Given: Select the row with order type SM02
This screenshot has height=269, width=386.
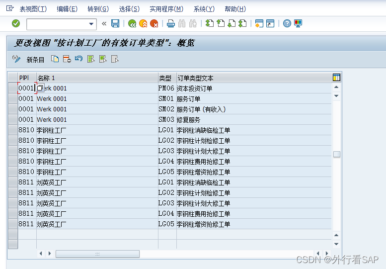Looking at the screenshot, I should click(x=13, y=109).
